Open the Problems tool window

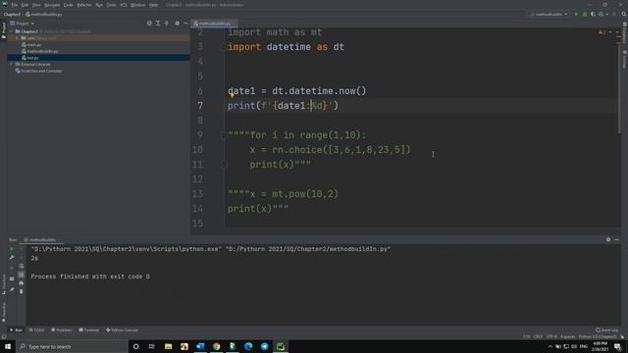[x=62, y=330]
